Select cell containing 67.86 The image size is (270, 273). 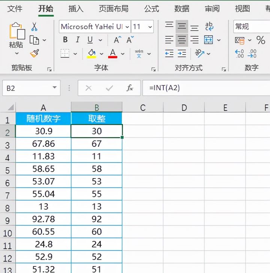[x=43, y=144]
